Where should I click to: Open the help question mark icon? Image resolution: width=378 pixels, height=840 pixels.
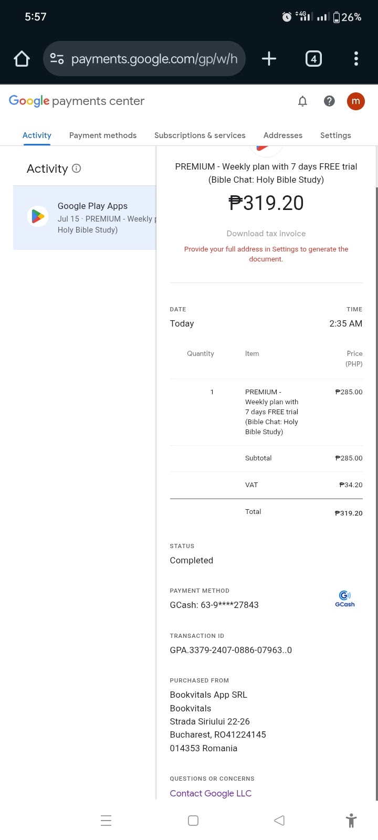pos(329,101)
